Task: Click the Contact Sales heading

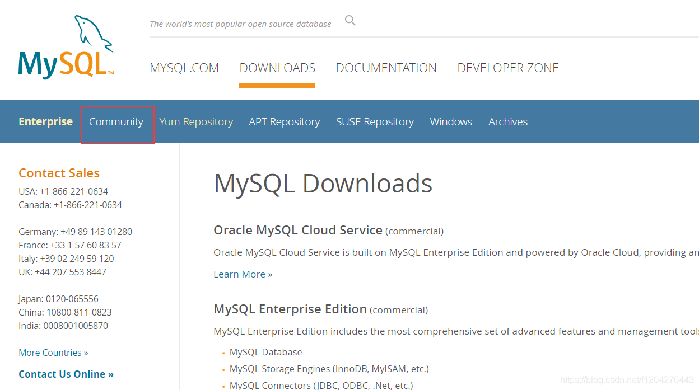Action: 59,173
